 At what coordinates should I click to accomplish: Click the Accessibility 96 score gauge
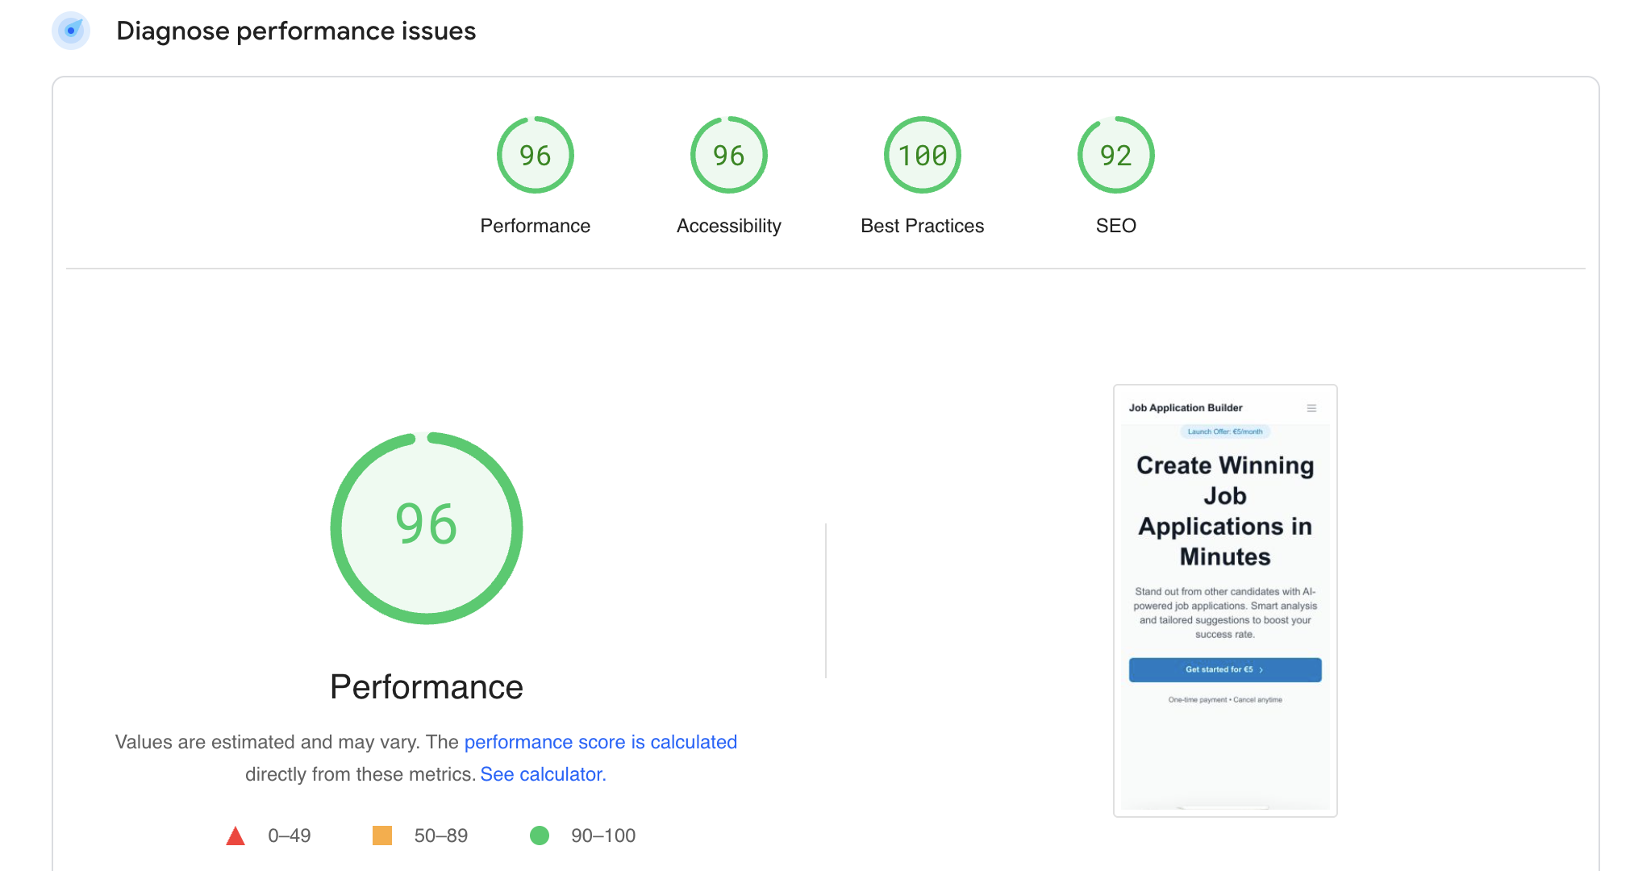[x=728, y=155]
